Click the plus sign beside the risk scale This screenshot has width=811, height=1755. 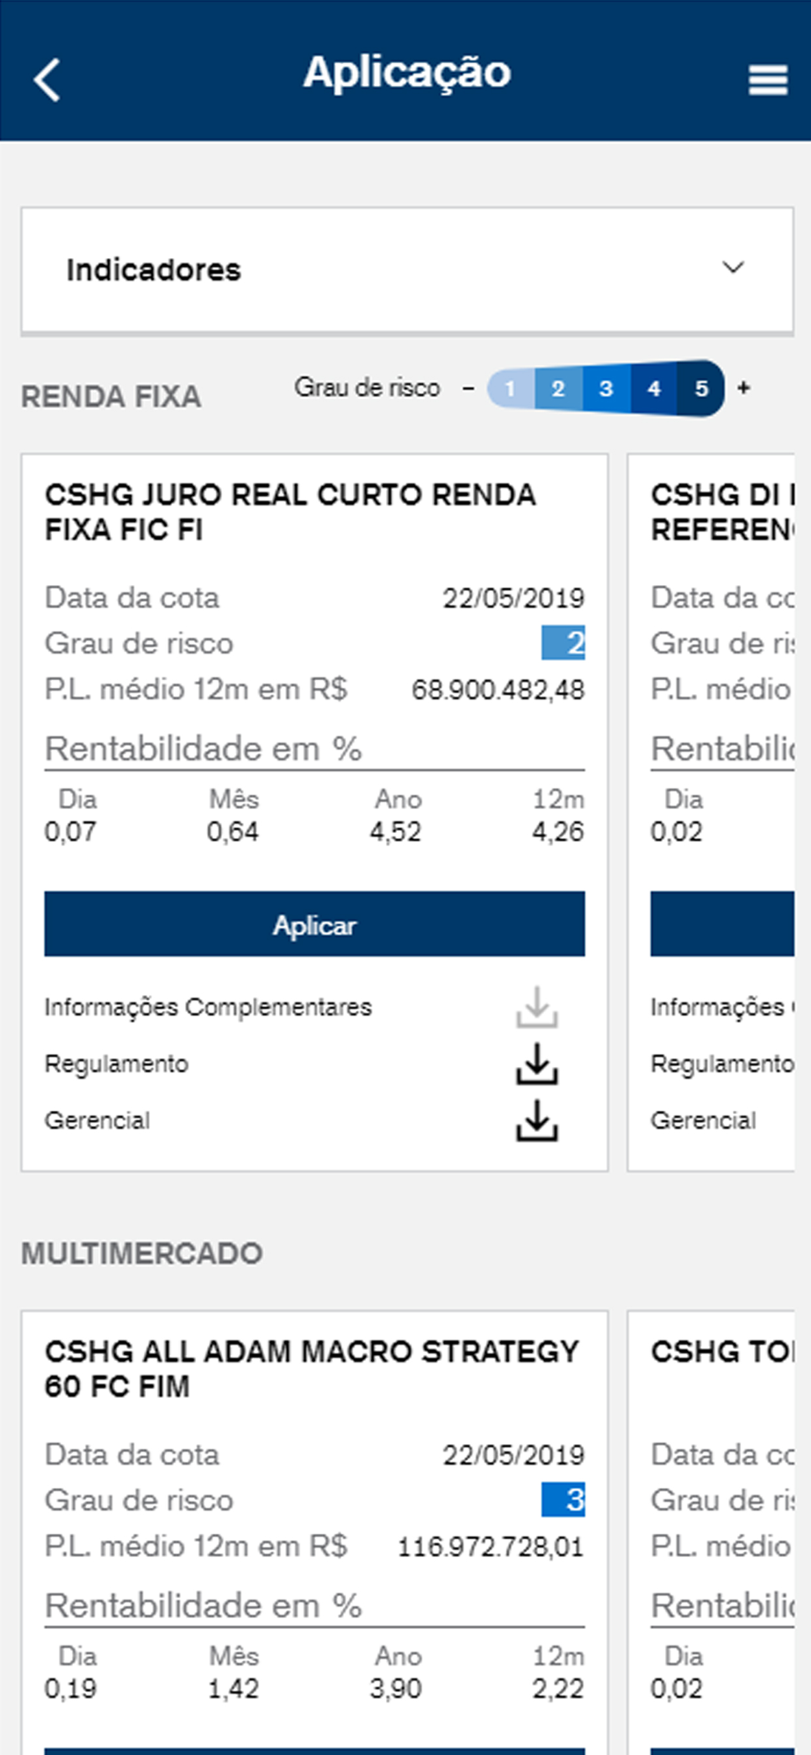coord(743,388)
